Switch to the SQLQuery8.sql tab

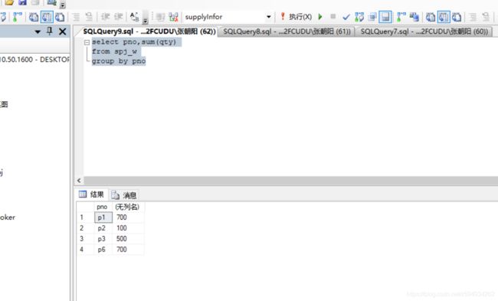tap(287, 31)
